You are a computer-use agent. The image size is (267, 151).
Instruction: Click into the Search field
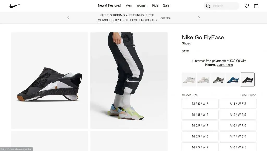(224, 6)
